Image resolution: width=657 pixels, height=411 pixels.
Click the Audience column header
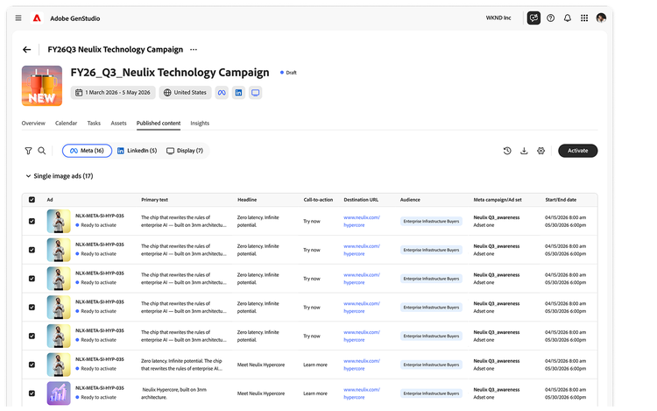(410, 200)
